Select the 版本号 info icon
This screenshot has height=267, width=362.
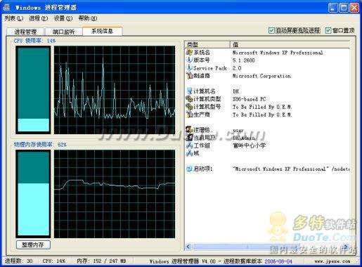point(189,60)
